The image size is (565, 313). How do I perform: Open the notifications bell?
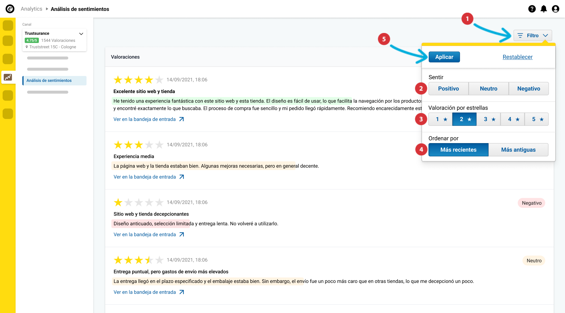(544, 9)
